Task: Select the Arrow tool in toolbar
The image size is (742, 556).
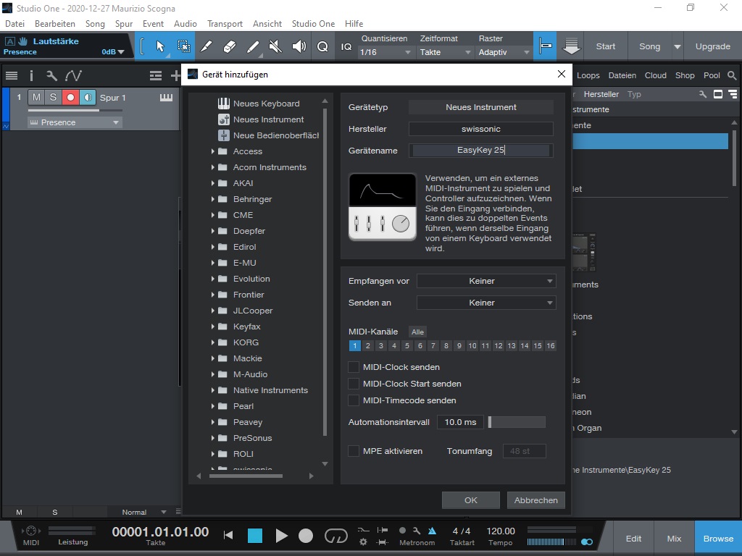Action: click(x=159, y=46)
